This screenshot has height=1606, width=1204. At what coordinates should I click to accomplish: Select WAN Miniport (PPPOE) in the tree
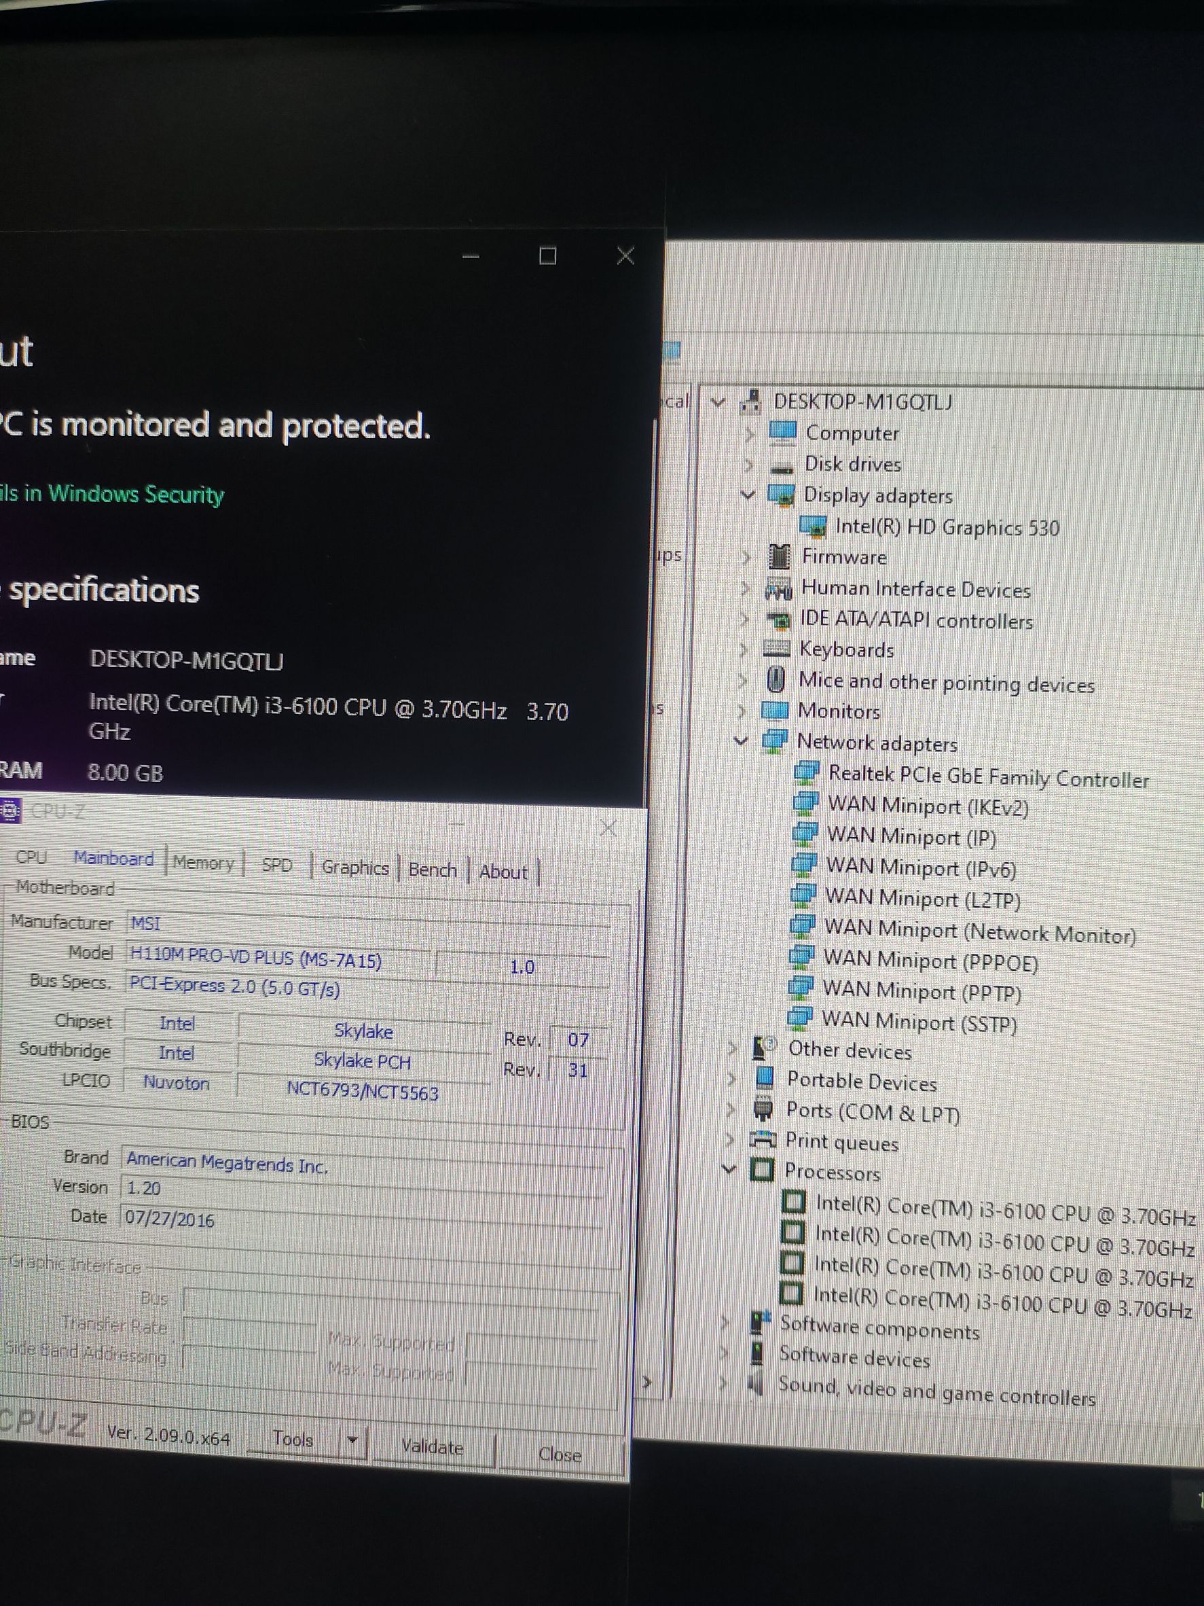(x=930, y=961)
